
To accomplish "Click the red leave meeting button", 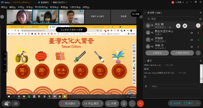I will 140,103.
